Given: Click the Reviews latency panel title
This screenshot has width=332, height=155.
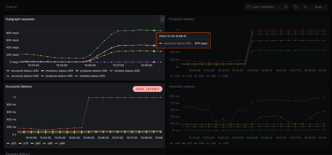Looking at the screenshot, I should [18, 154].
